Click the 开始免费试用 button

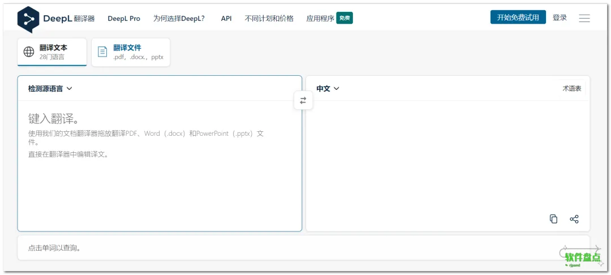(x=518, y=17)
